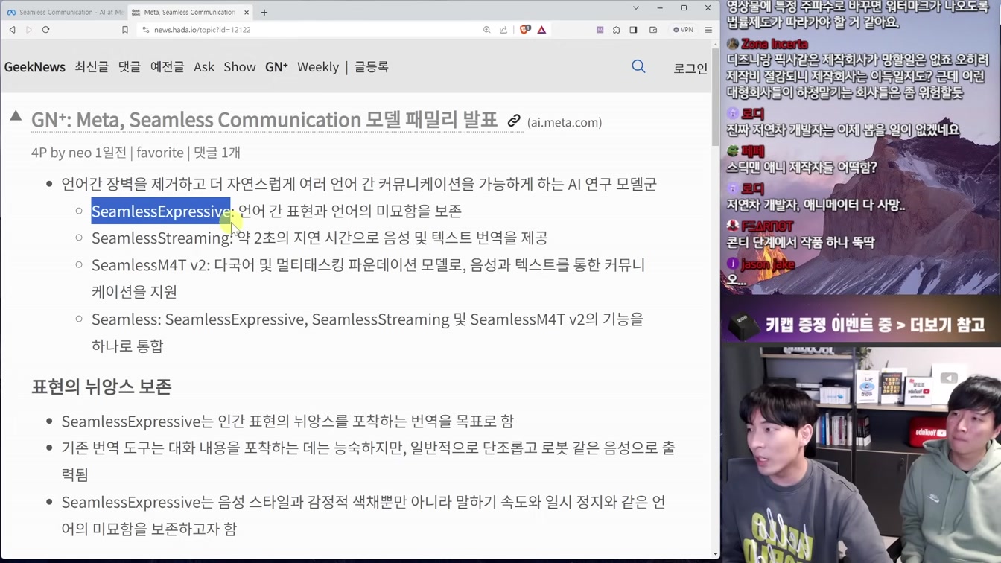
Task: Open the Brave wallet icon
Action: [x=653, y=30]
